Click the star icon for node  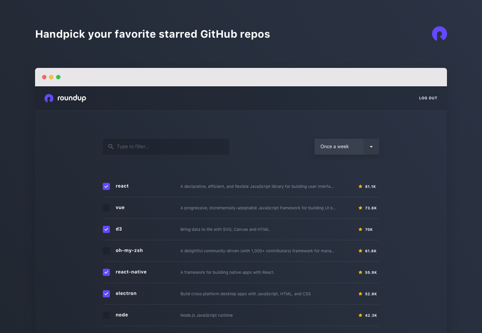(x=360, y=315)
